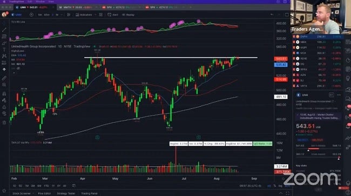Click the 543.51 price label on axis
Screen dimensions: 351x196
tap(281, 59)
